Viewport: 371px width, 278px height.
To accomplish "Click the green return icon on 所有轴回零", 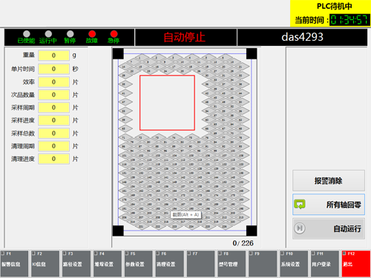I will 300,205.
